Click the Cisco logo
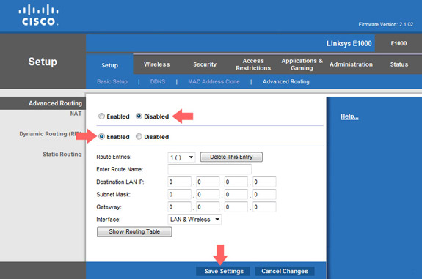Screen dimensions: 422x279 (38, 15)
